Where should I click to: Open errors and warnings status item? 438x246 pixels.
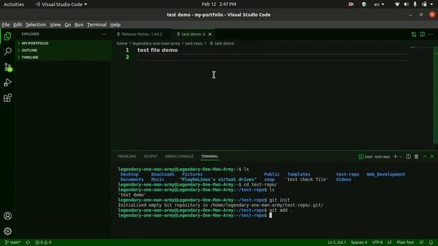coord(43,243)
